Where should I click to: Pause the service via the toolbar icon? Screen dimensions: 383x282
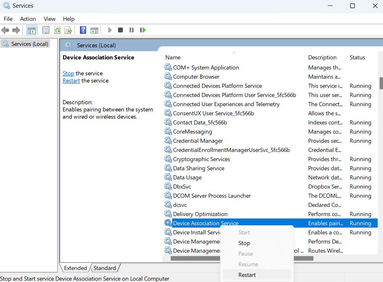(131, 30)
